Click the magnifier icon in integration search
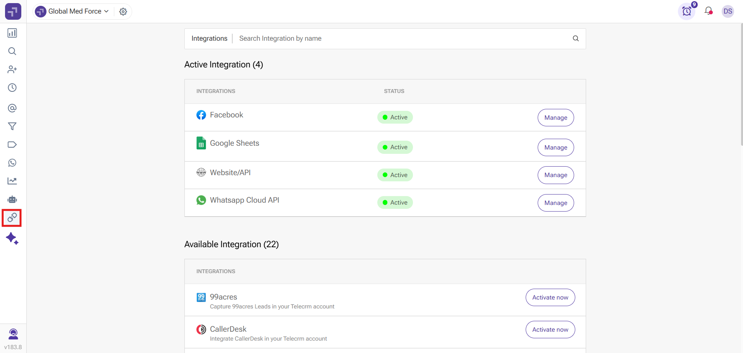743x353 pixels. [576, 38]
